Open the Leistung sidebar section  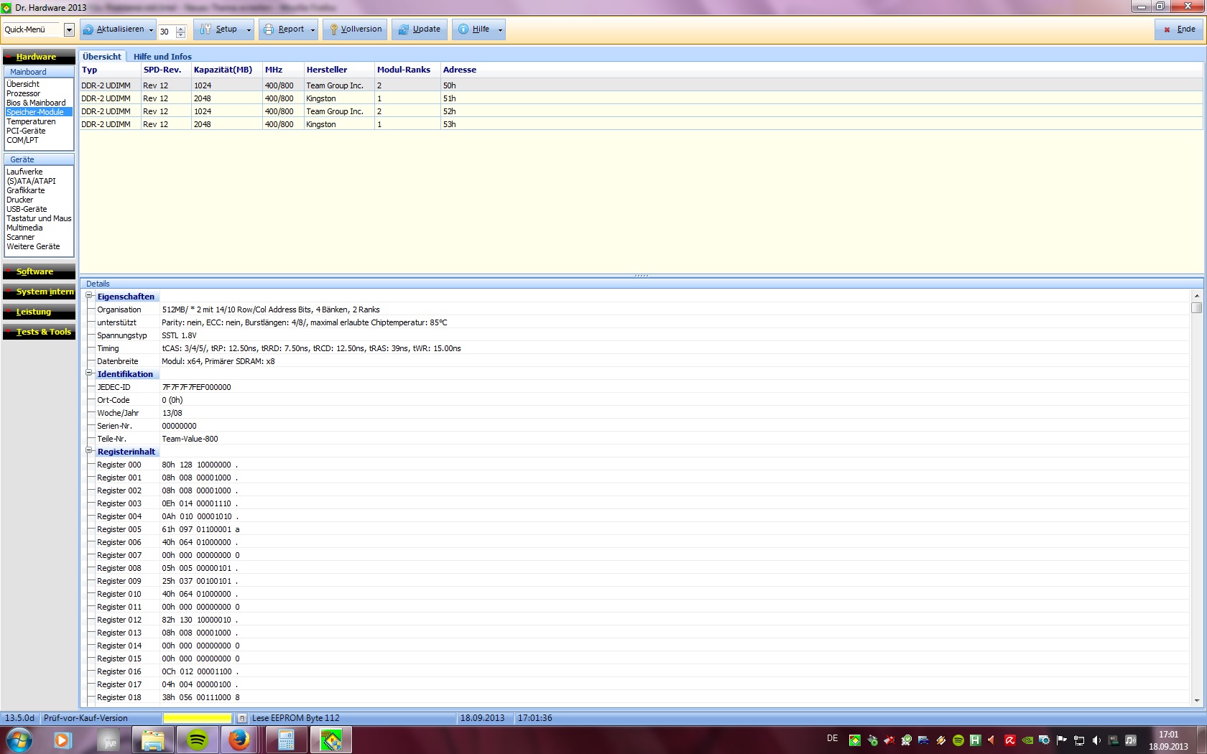pyautogui.click(x=39, y=312)
